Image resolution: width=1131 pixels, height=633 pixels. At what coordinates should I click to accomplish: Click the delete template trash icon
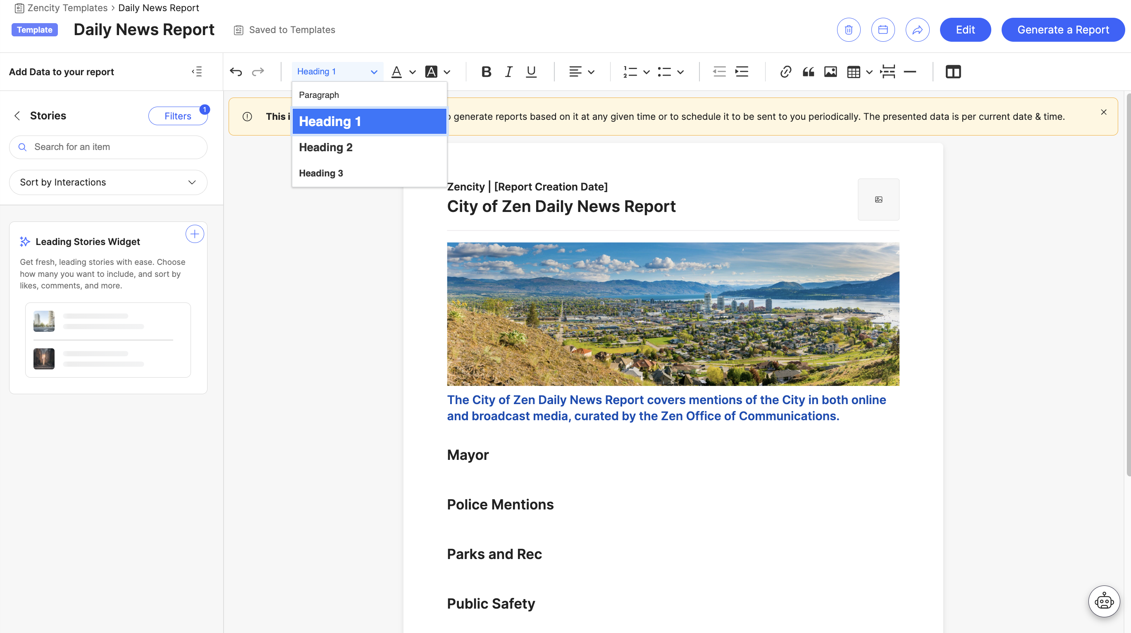pos(848,29)
